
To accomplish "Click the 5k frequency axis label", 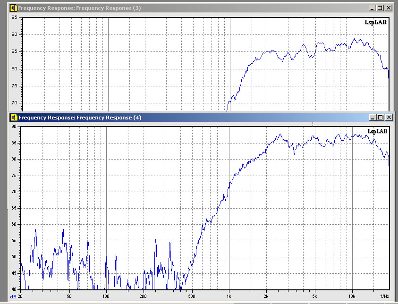I will pos(315,296).
